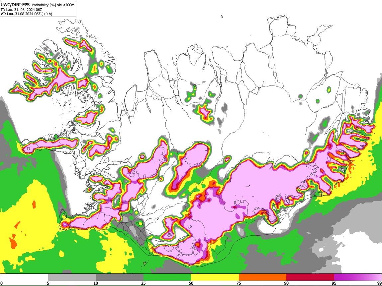Image resolution: width=382 pixels, height=286 pixels.
Task: Click the light gray 5–10% legend swatch
Action: [x=72, y=277]
